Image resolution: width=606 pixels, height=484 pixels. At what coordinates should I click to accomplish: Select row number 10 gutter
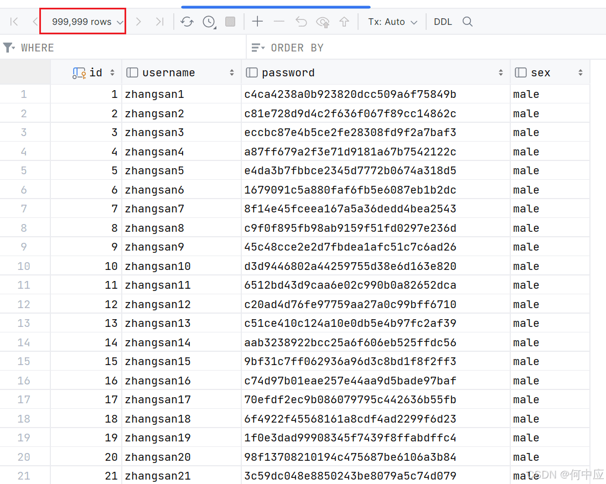pyautogui.click(x=24, y=266)
